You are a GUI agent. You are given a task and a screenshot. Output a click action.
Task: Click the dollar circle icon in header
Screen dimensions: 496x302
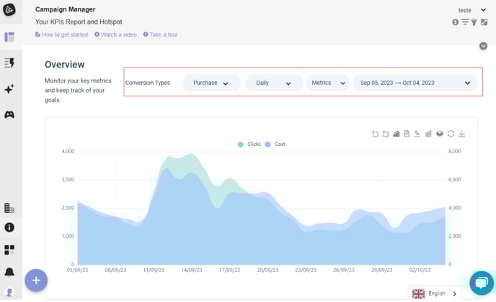(455, 22)
